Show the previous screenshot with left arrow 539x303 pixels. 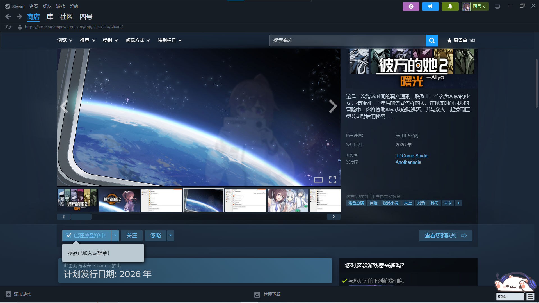point(64,106)
